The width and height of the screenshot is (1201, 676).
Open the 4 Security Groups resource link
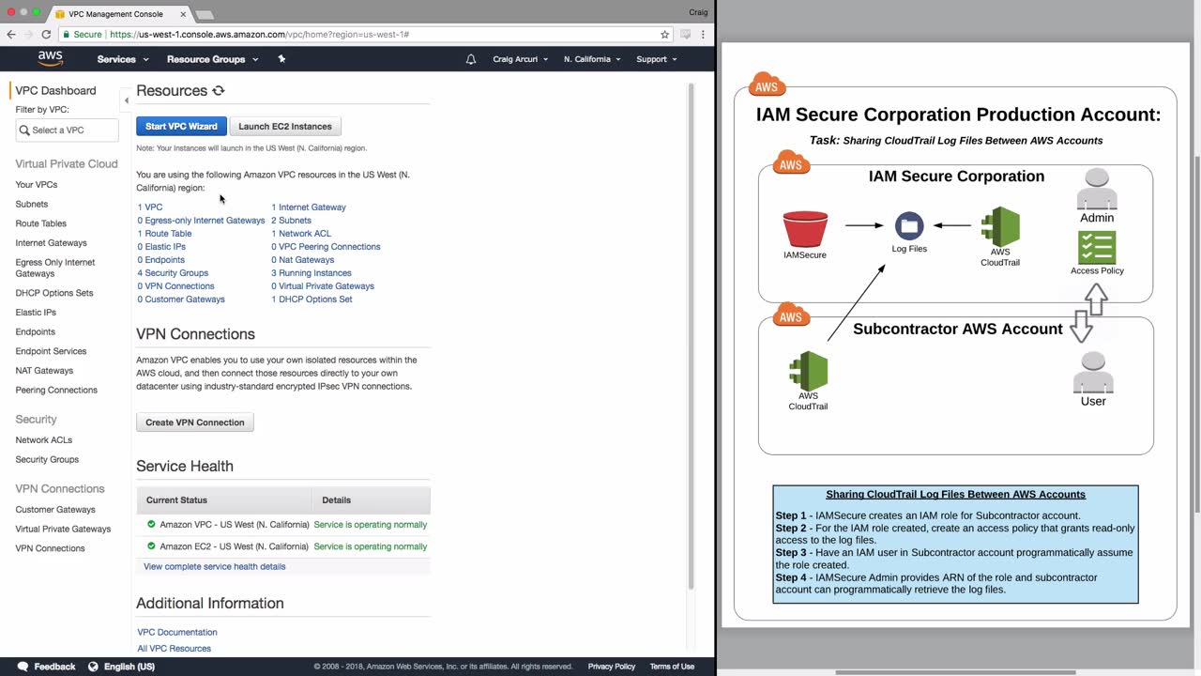tap(174, 273)
